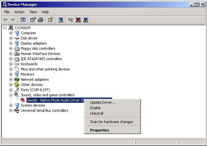Select the Monitors label
Screen dimensions: 207x146
28,74
